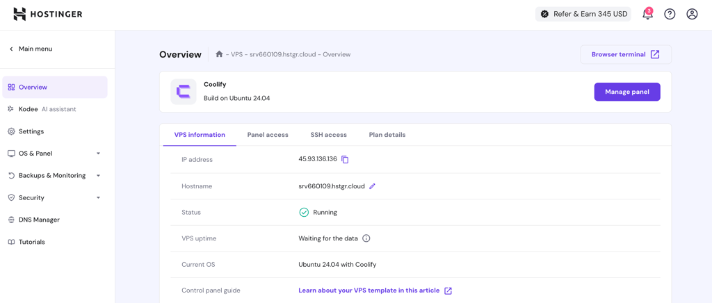The height and width of the screenshot is (303, 712).
Task: Click the Settings gear icon in sidebar
Action: click(11, 131)
